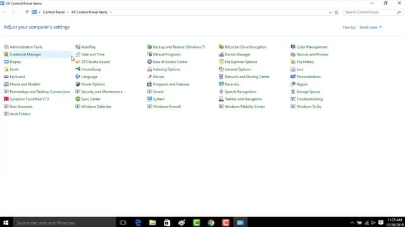Viewport: 405px width, 227px height.
Task: Open Microsoft Edge from the taskbar
Action: tap(138, 223)
